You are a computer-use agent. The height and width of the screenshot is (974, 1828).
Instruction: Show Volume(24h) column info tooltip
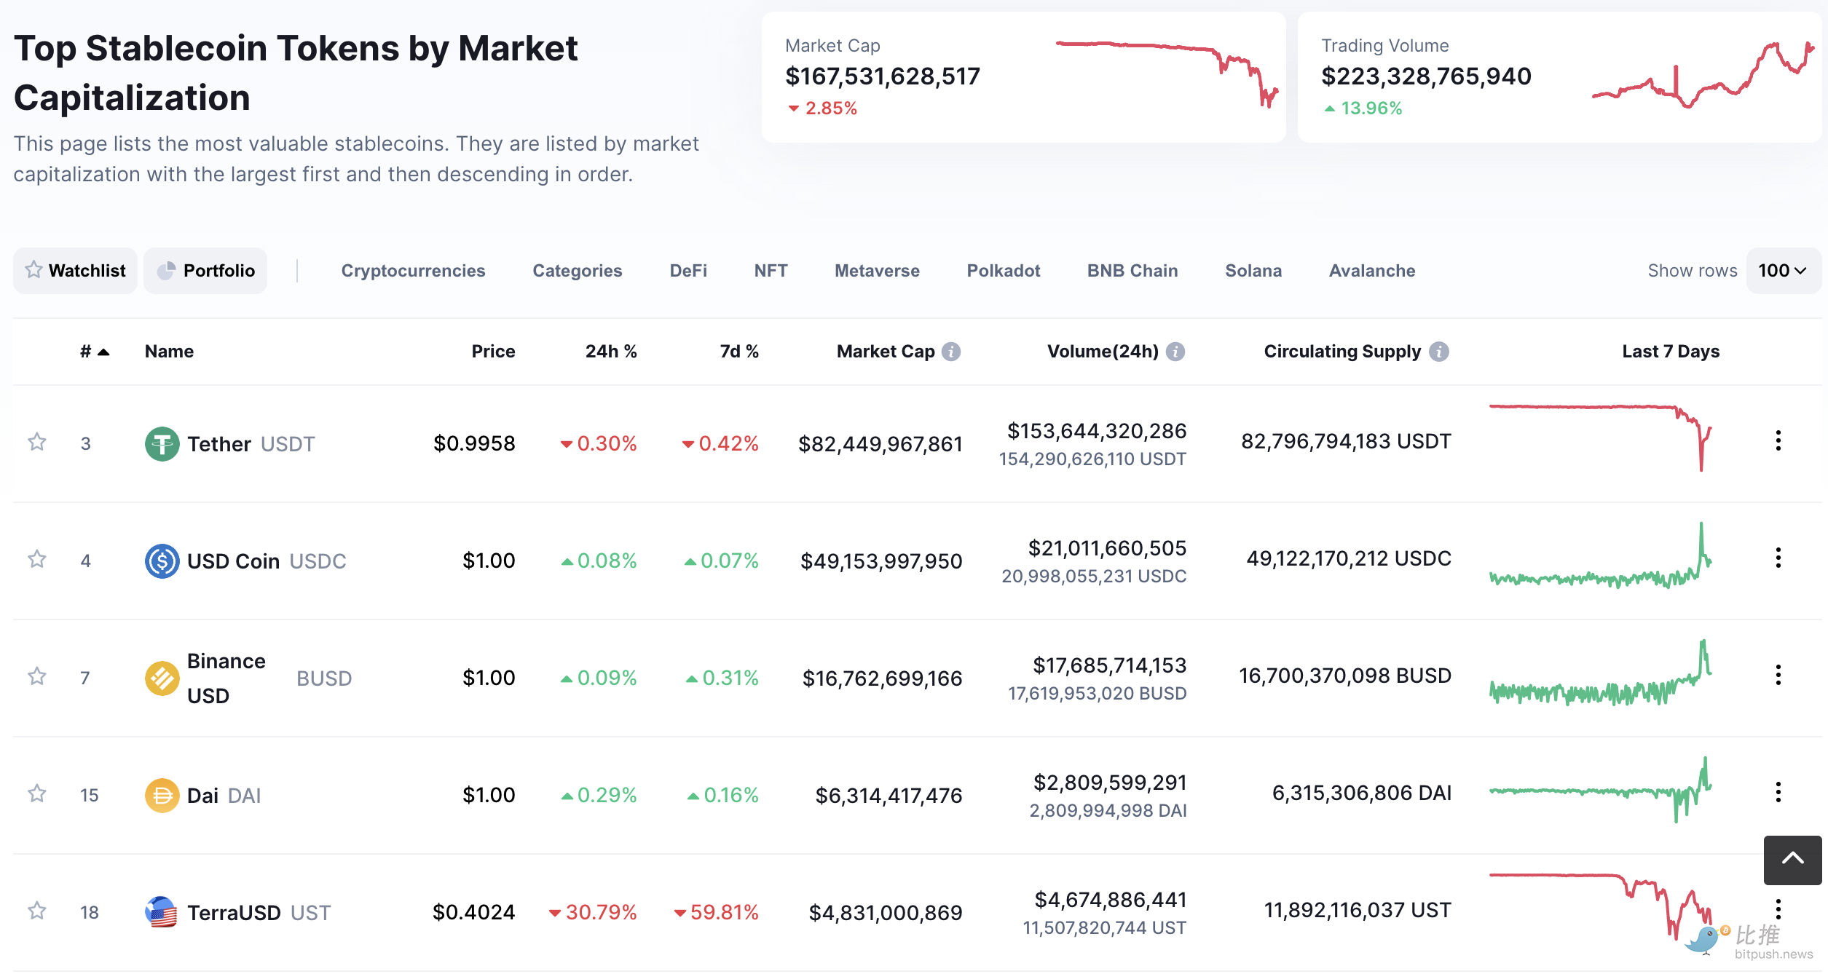[x=1175, y=352]
